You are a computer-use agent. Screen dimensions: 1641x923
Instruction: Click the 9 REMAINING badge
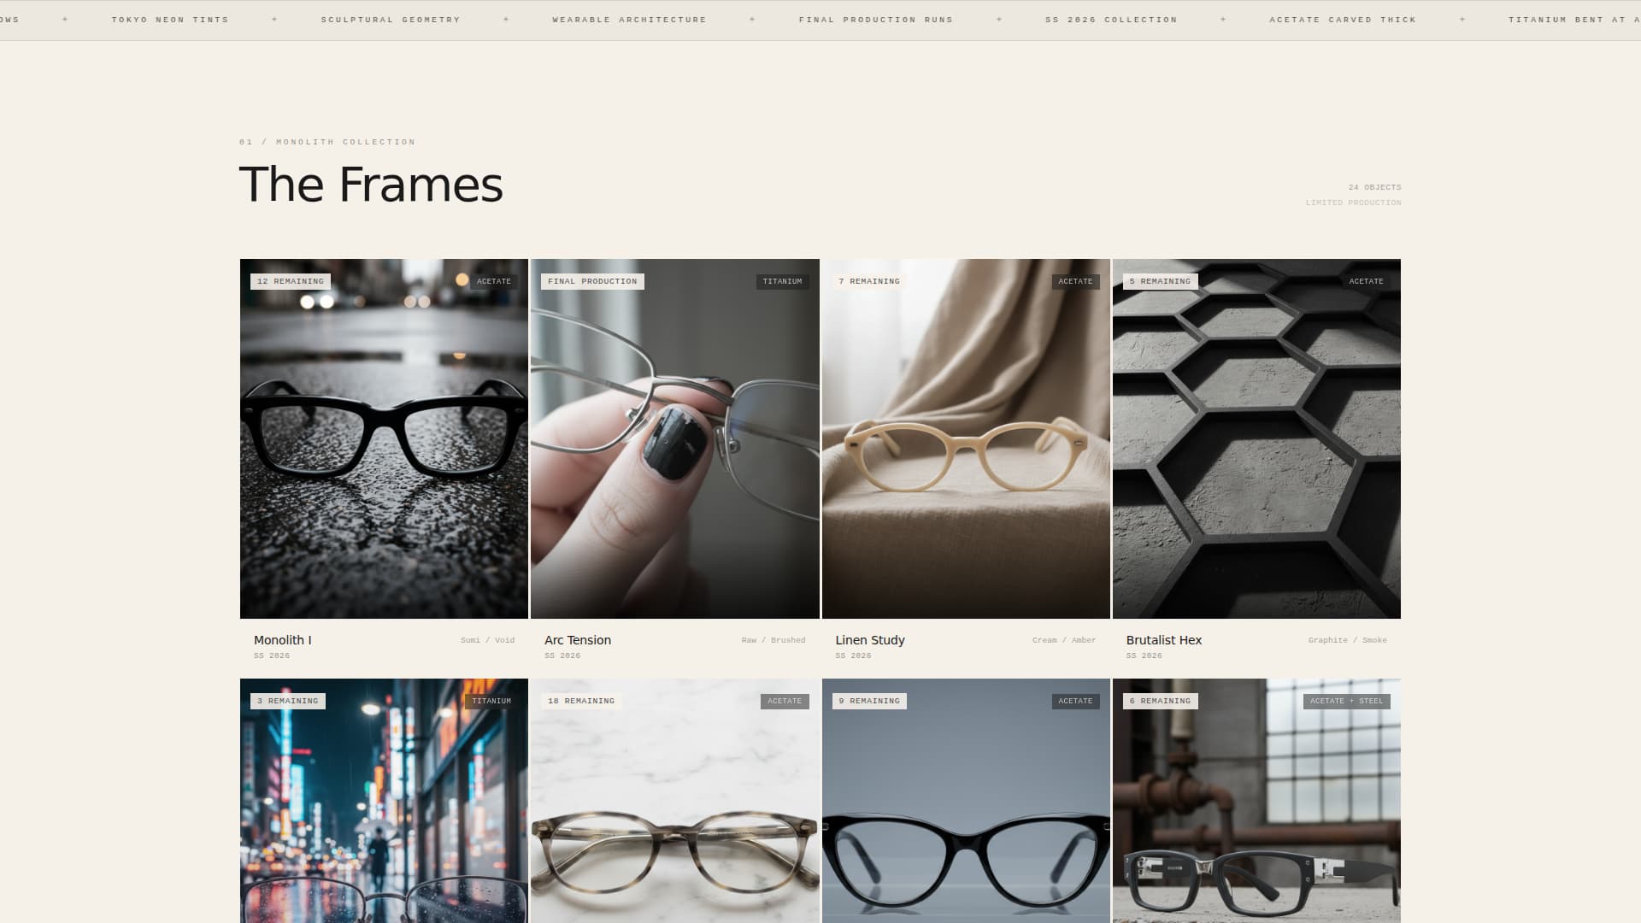point(869,701)
